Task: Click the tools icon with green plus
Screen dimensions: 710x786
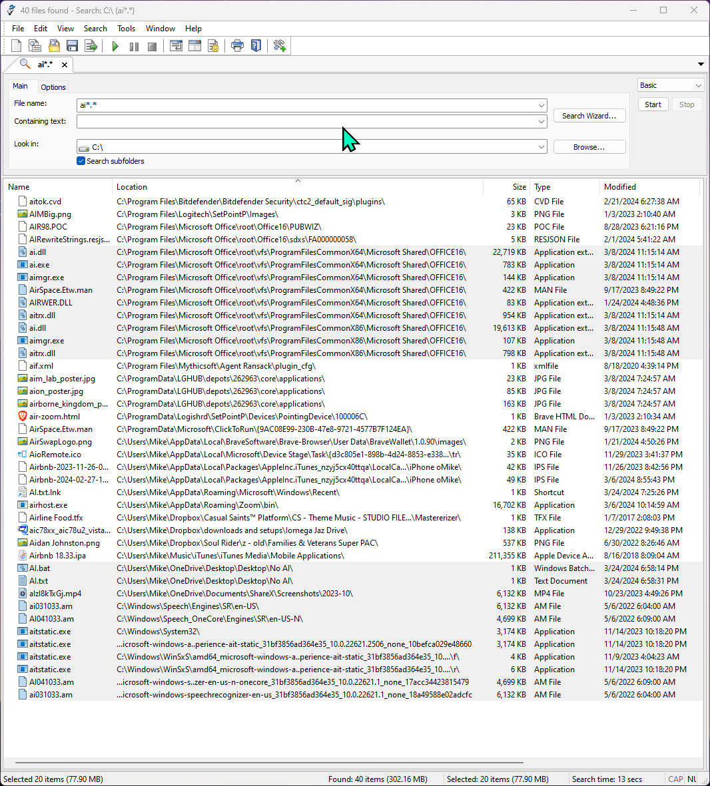Action: point(280,46)
